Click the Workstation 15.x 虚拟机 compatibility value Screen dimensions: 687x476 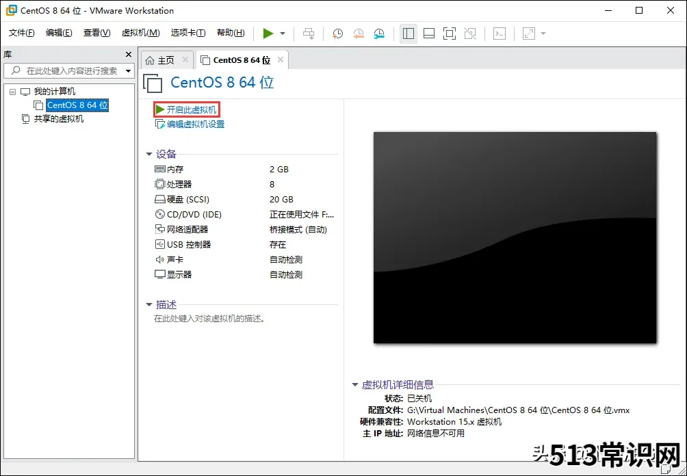[454, 422]
